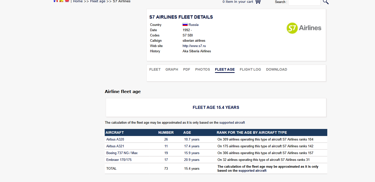Image resolution: width=375 pixels, height=182 pixels.
Task: Open the FLIGHT LOG tab
Action: 250,69
